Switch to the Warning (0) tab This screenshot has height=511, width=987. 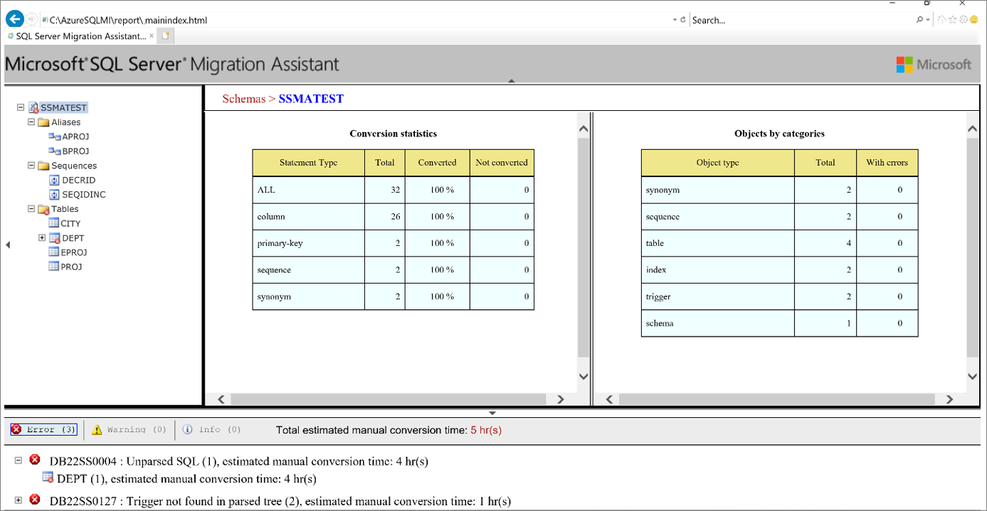click(129, 429)
